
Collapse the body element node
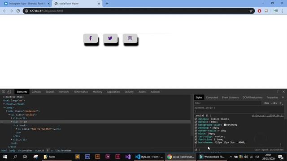4,107
